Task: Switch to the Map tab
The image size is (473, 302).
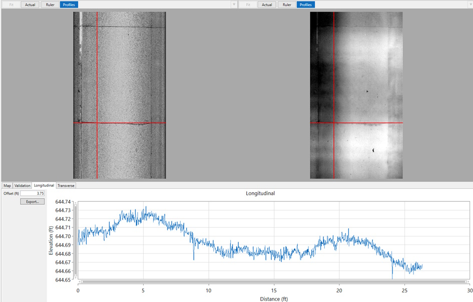Action: (7, 185)
